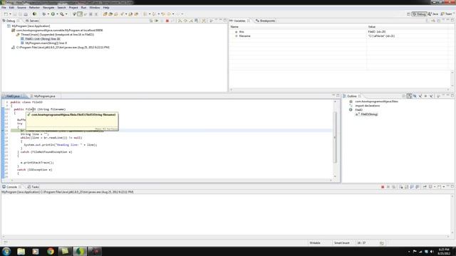Open Windows Media Player from taskbar
This screenshot has width=456, height=256.
coord(36,251)
